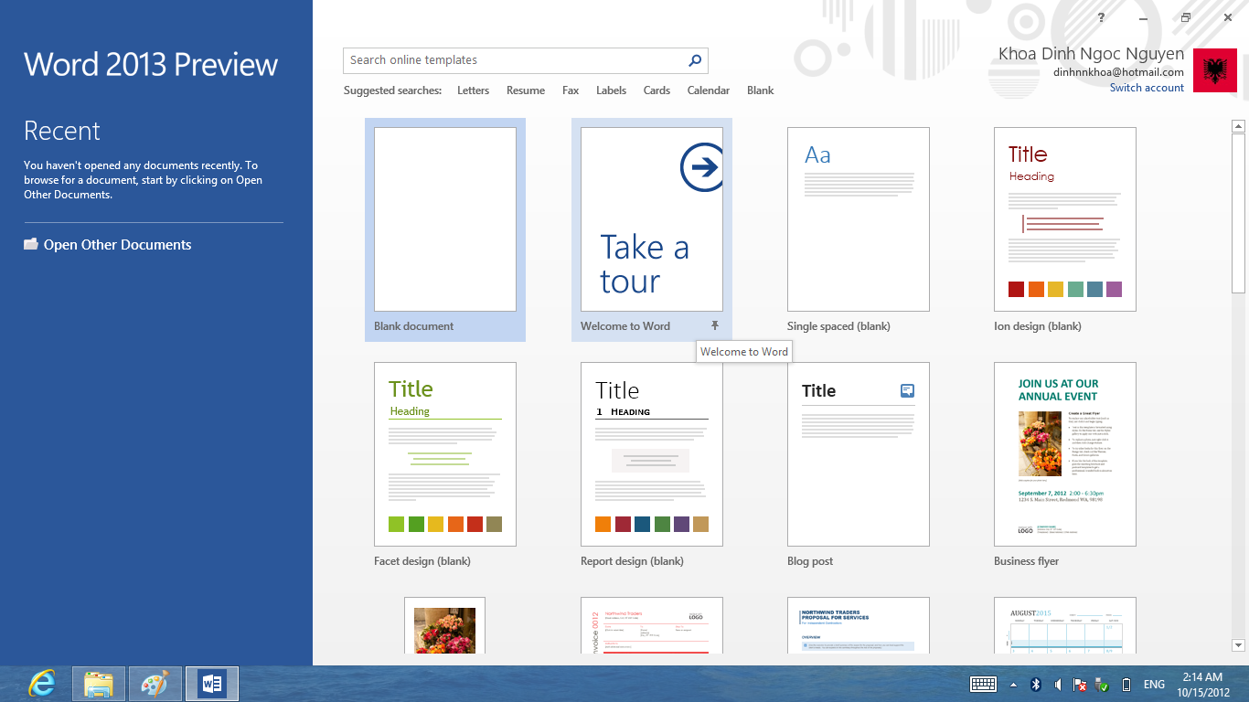Click Switch account link

coord(1147,88)
